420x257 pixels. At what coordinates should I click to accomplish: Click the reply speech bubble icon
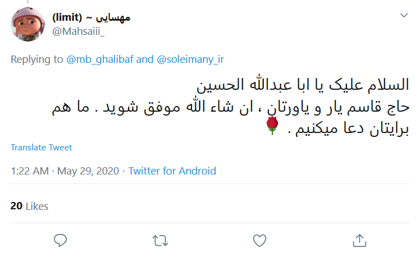click(61, 240)
